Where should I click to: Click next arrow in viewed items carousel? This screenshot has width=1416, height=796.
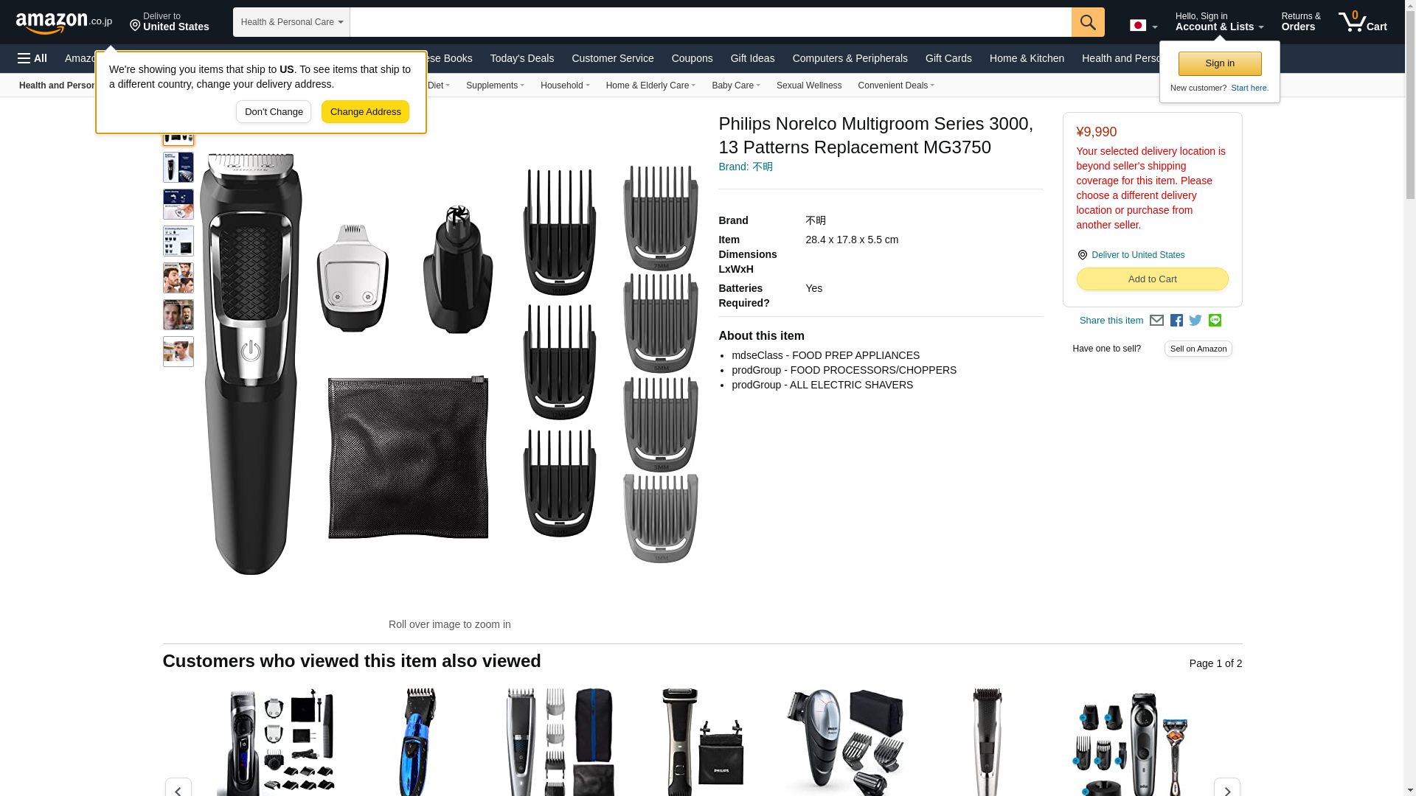click(1226, 789)
